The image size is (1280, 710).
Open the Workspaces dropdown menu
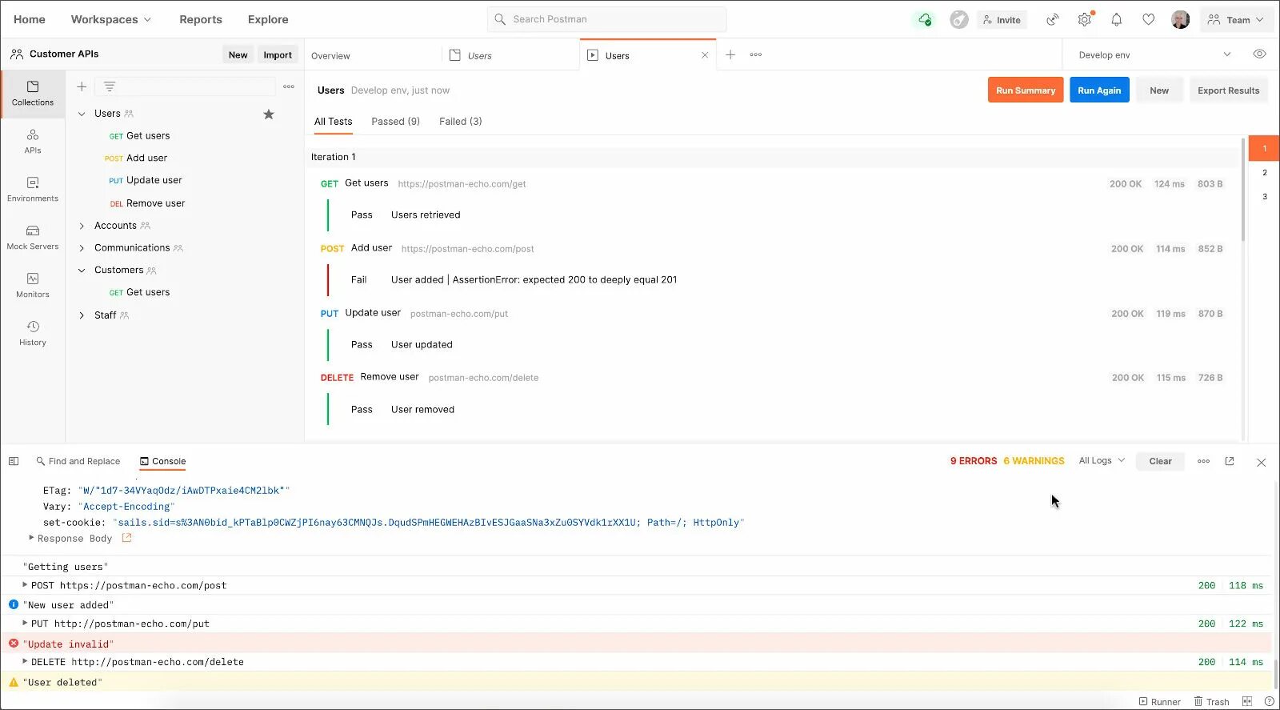tap(111, 20)
